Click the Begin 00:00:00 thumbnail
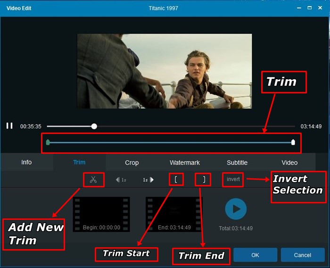Image resolution: width=330 pixels, height=268 pixels. (101, 215)
